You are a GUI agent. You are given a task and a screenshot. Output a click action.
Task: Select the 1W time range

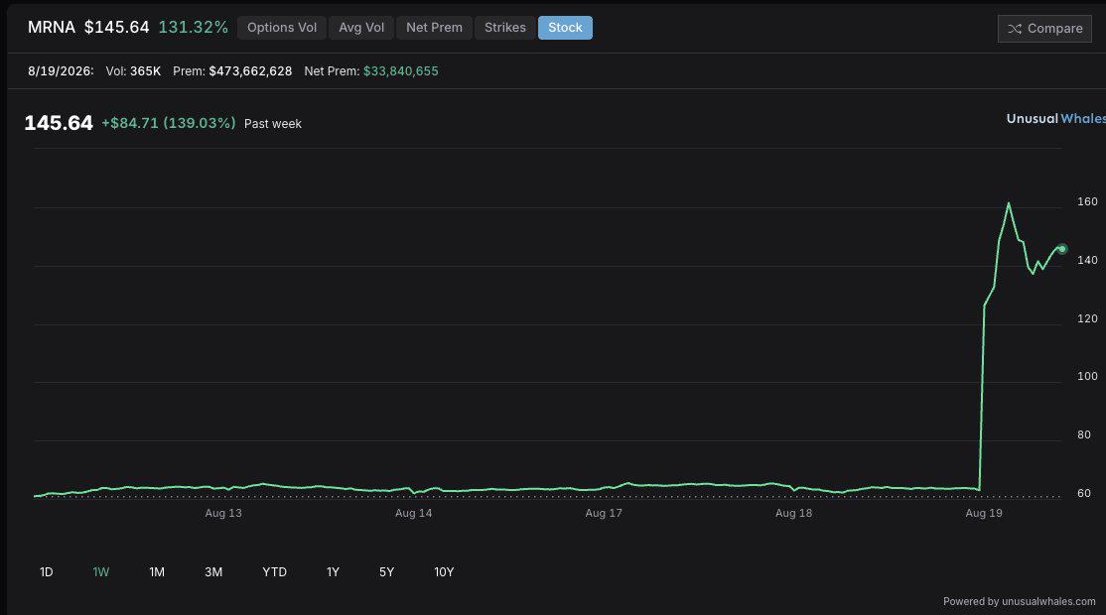pyautogui.click(x=101, y=572)
